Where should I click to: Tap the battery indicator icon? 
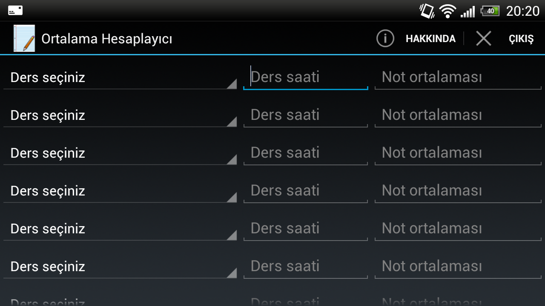490,11
